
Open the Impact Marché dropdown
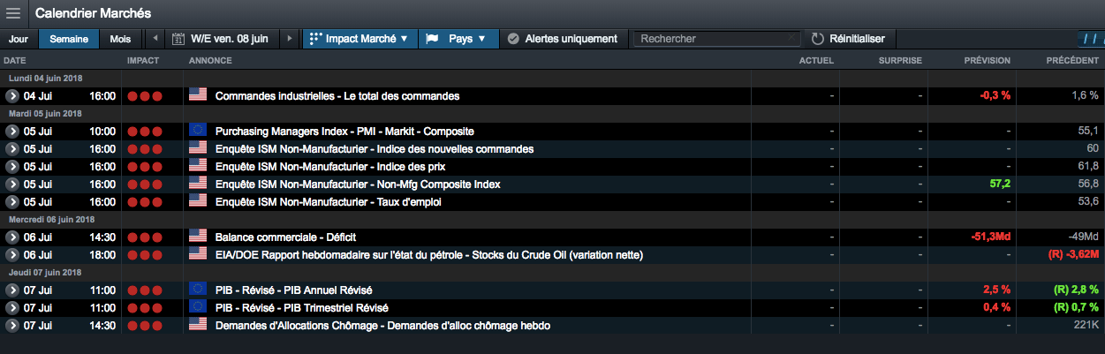(360, 39)
